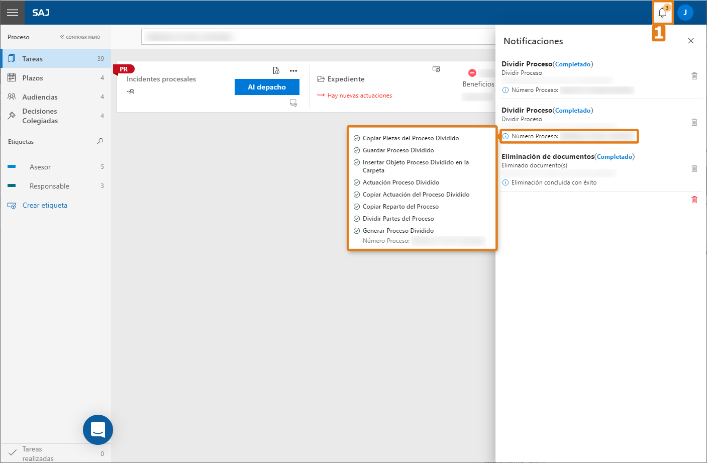Screen dimensions: 707x463
Task: Delete the first Dividir Proceso notification
Action: (x=694, y=76)
